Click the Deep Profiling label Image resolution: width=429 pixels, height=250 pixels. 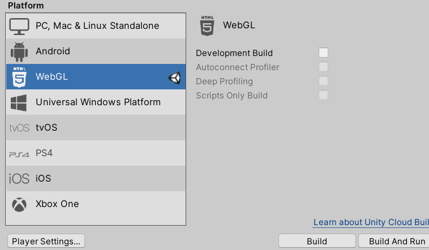tap(224, 81)
